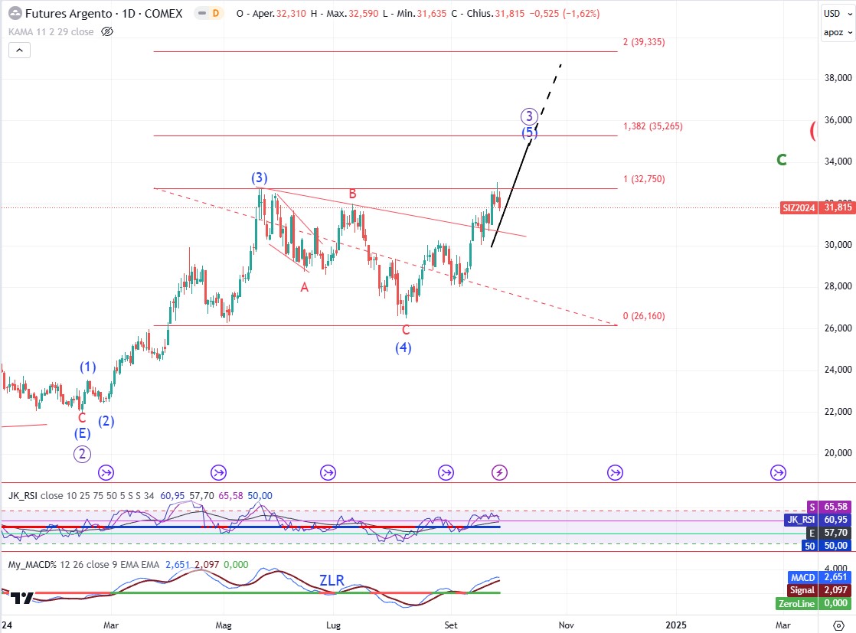Click the −0,525 (−1,62%) change value
The image size is (856, 633).
pos(564,14)
